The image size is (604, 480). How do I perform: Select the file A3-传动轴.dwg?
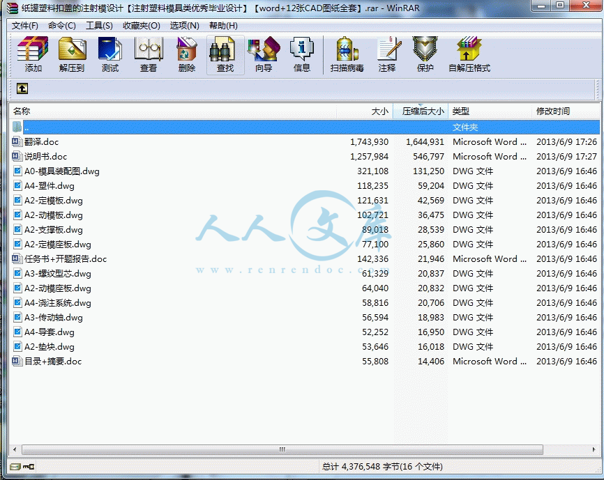point(54,317)
